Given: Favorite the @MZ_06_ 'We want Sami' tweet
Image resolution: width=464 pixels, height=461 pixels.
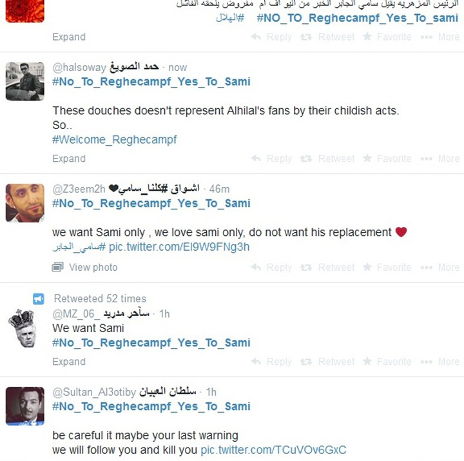Looking at the screenshot, I should coord(387,362).
